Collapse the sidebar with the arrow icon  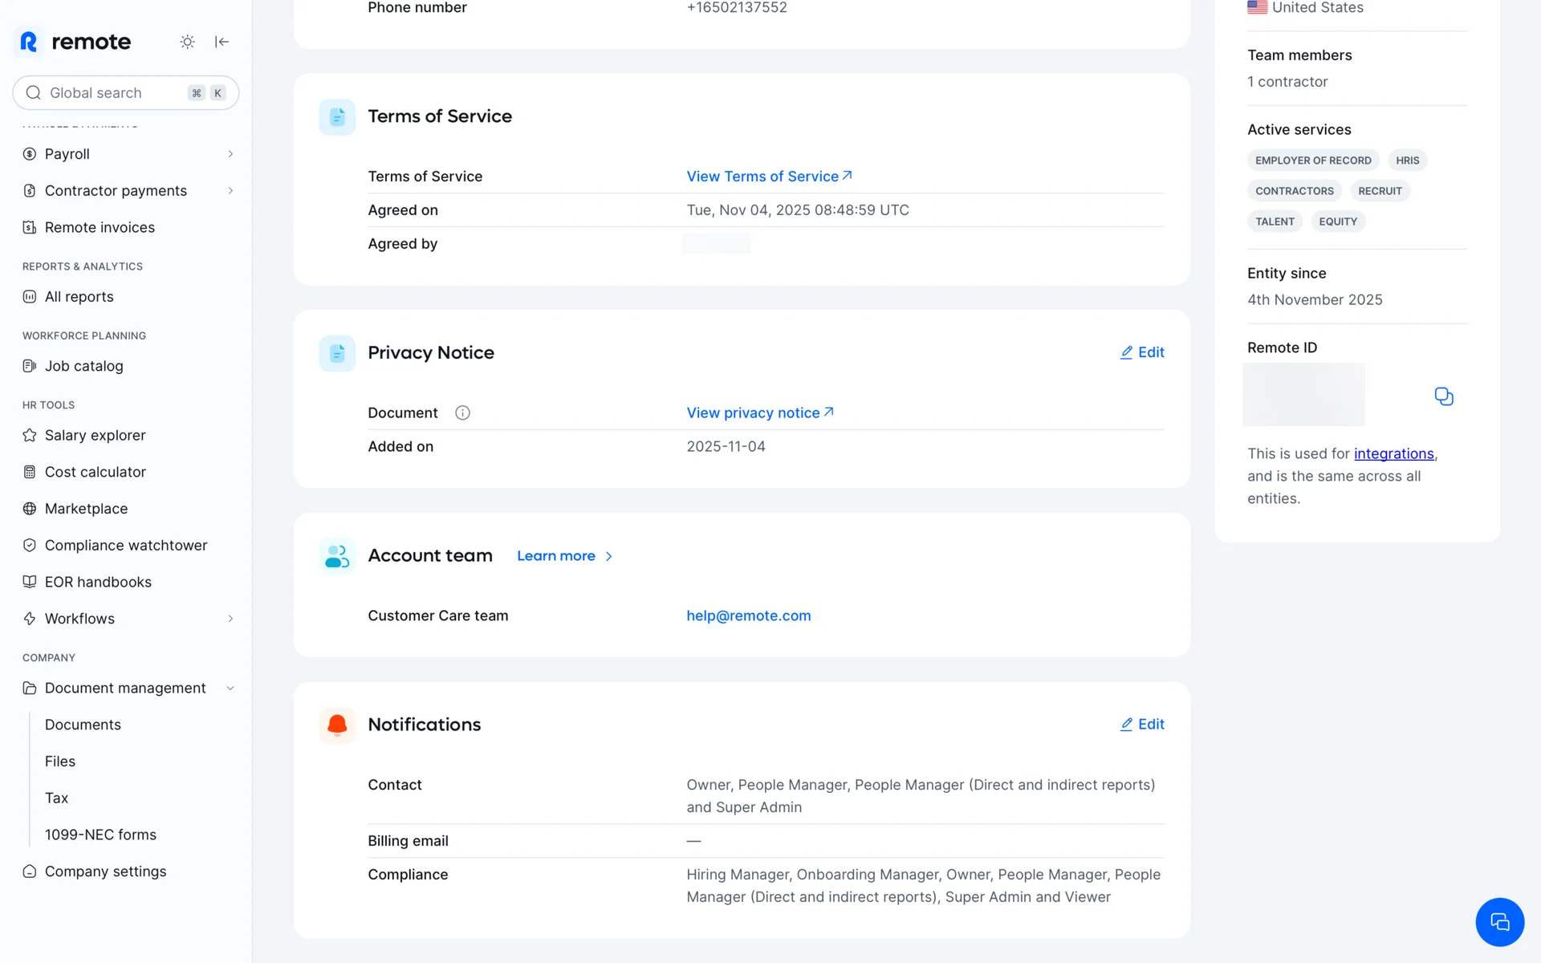point(222,42)
